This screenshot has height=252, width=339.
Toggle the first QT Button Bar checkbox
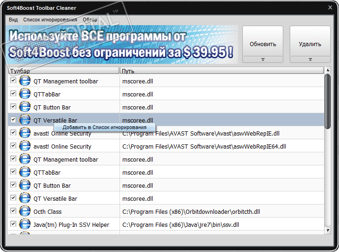13,106
